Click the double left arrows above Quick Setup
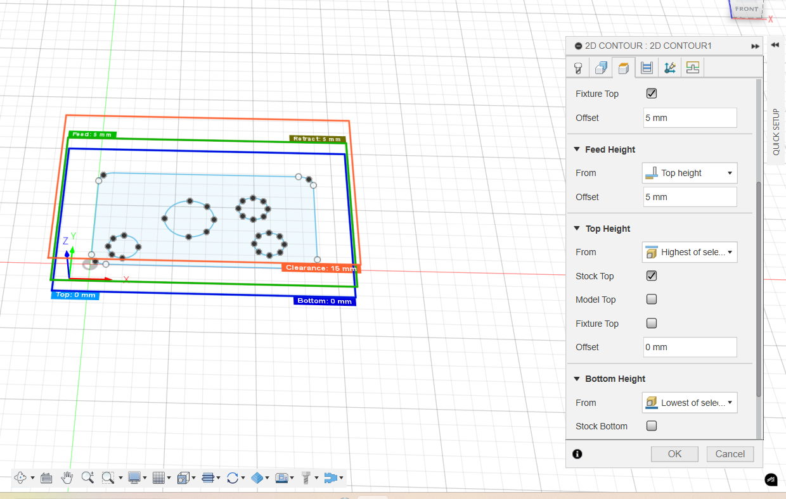 coord(775,45)
